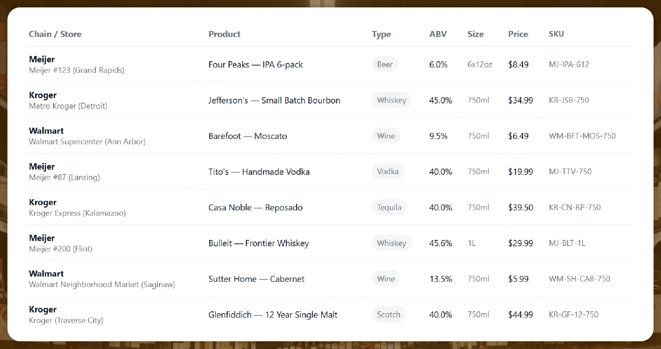This screenshot has height=349, width=661.
Task: Select the Wine badge for Barefoot Moscato
Action: (386, 136)
